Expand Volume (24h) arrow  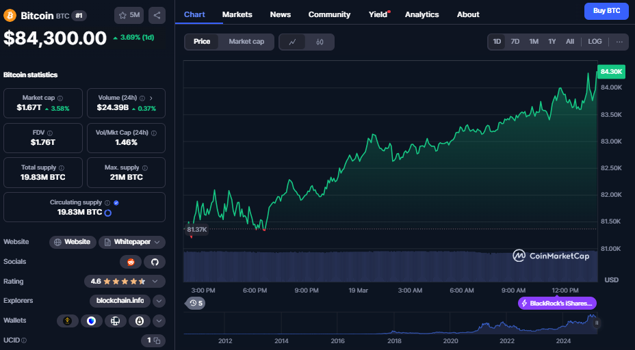coord(151,98)
